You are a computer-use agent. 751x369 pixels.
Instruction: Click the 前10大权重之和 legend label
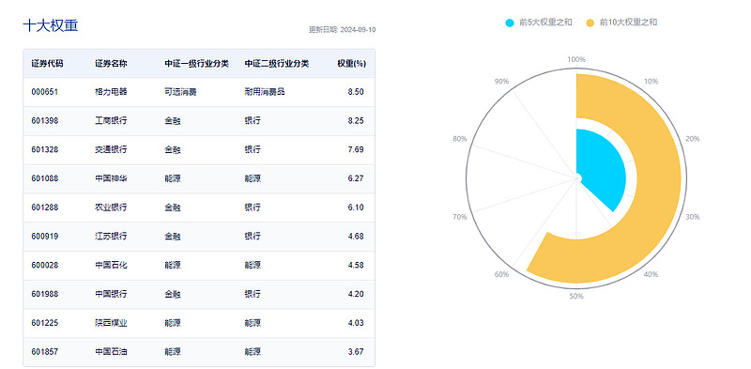click(x=628, y=23)
